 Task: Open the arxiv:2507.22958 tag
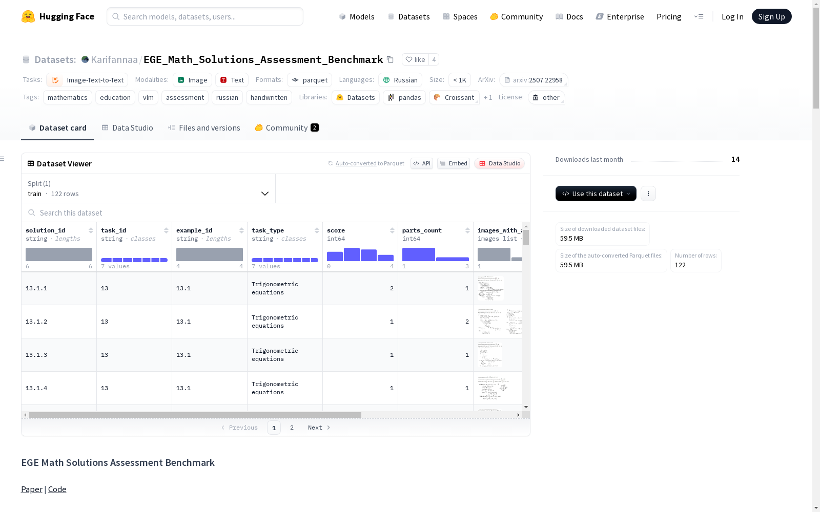[x=534, y=80]
